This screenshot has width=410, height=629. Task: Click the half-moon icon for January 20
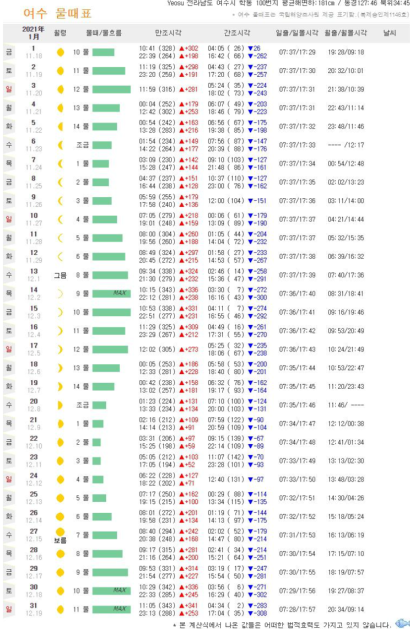coord(60,405)
